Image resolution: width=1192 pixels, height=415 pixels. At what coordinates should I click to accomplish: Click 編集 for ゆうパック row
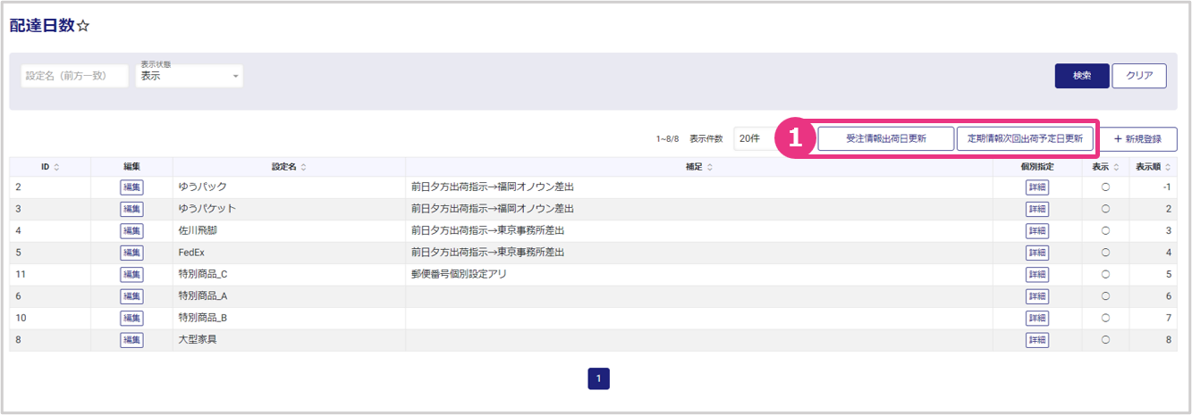(x=131, y=187)
